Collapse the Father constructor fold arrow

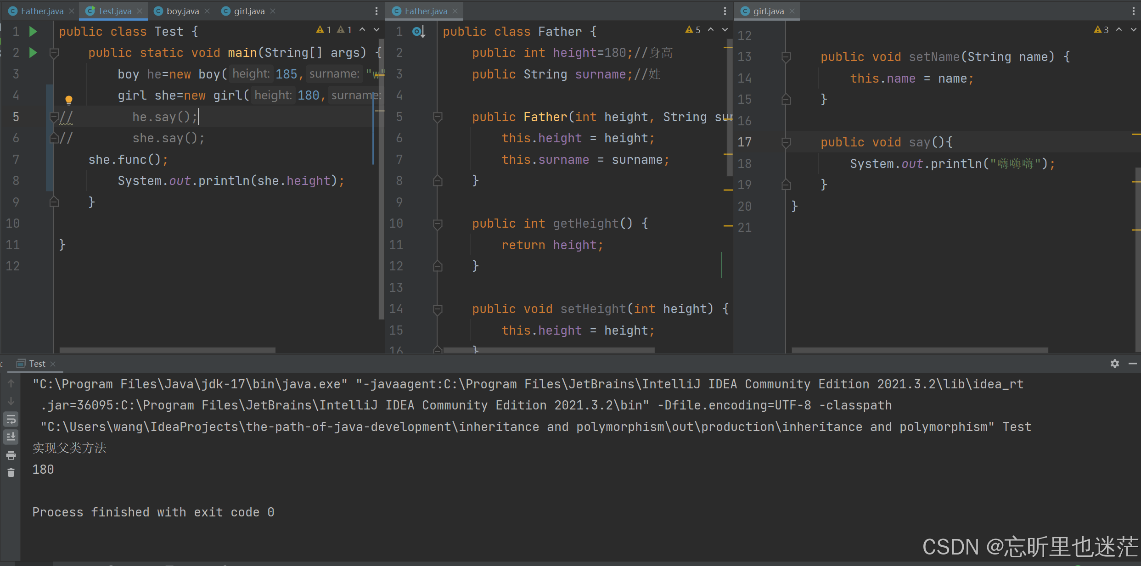(x=437, y=117)
